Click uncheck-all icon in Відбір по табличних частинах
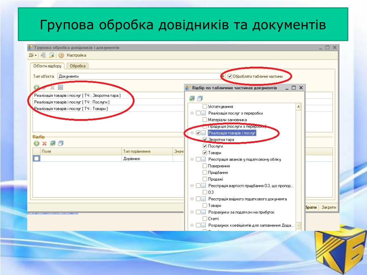This screenshot has height=275, width=367. click(200, 99)
